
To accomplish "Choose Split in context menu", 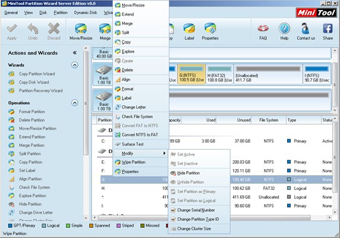I will [x=141, y=33].
